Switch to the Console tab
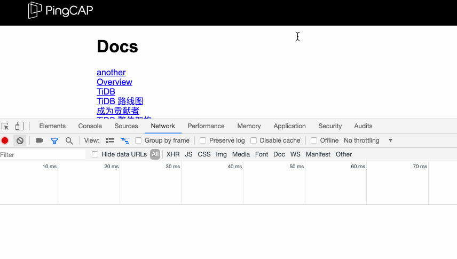The image size is (457, 259). 90,126
